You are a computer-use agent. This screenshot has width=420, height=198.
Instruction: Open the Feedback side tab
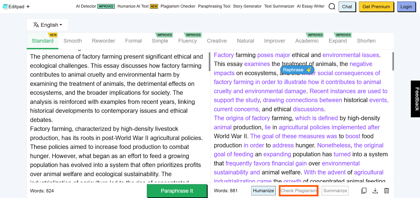[x=416, y=99]
